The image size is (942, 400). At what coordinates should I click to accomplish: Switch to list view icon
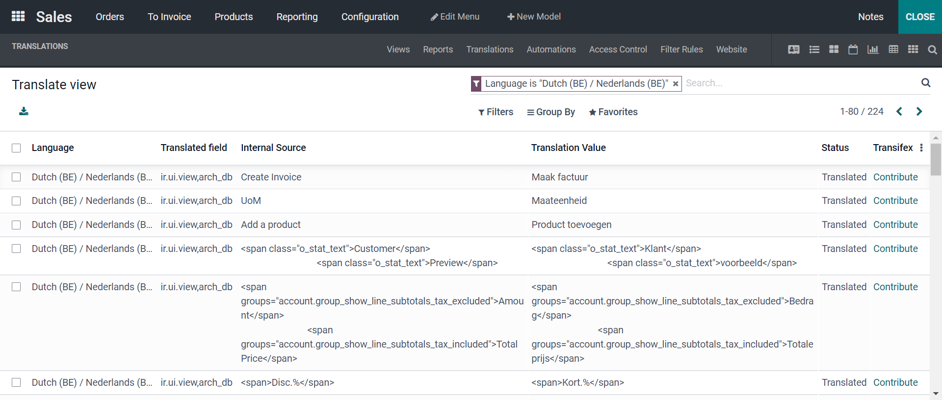pos(814,50)
